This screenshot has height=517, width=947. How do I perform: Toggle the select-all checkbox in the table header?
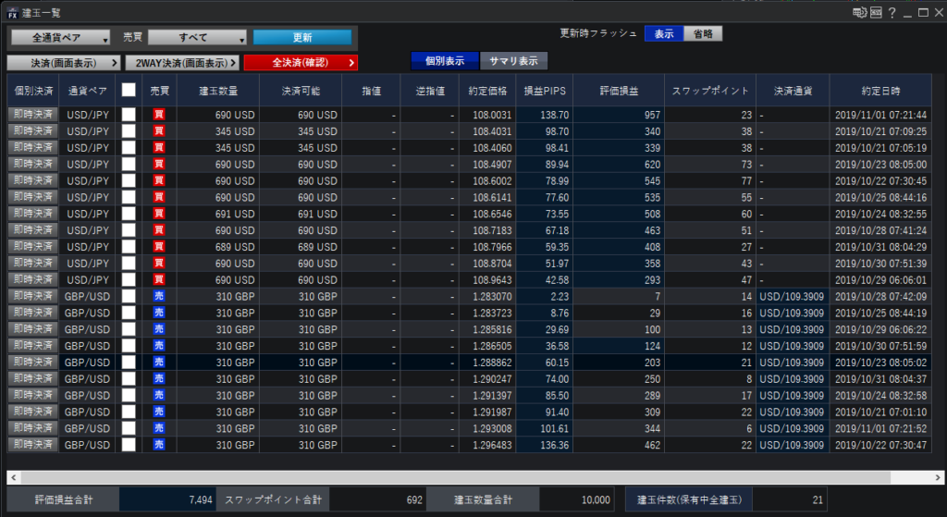[x=129, y=91]
